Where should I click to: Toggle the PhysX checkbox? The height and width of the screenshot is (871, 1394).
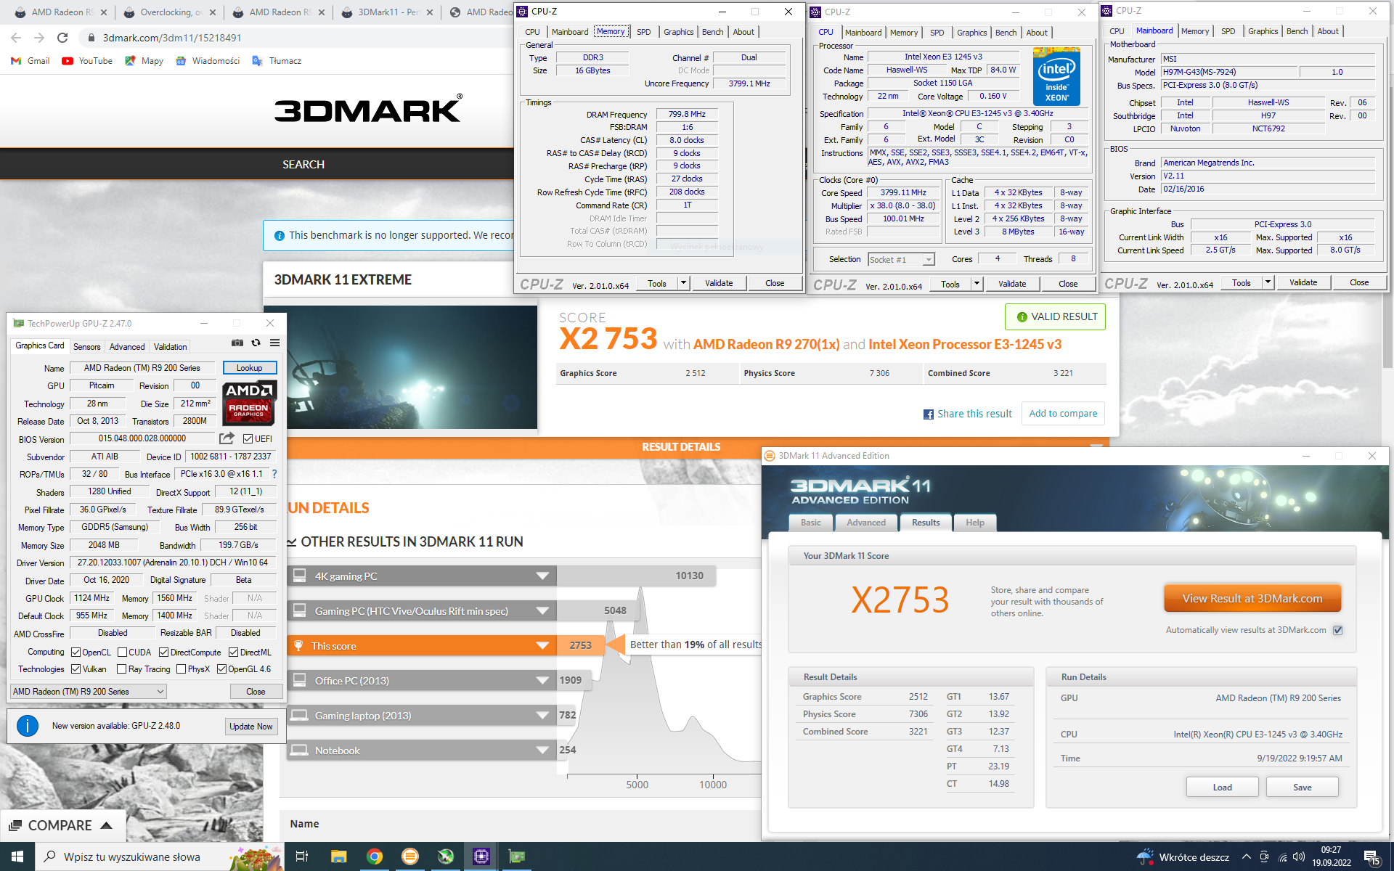tap(181, 669)
